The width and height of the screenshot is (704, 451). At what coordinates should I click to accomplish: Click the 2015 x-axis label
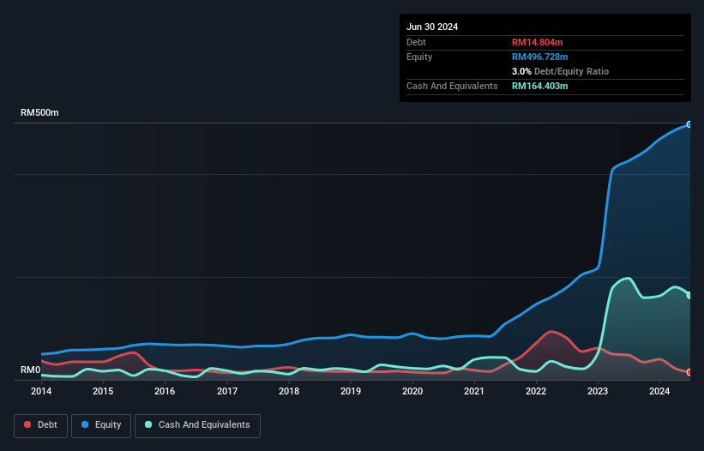click(x=103, y=391)
